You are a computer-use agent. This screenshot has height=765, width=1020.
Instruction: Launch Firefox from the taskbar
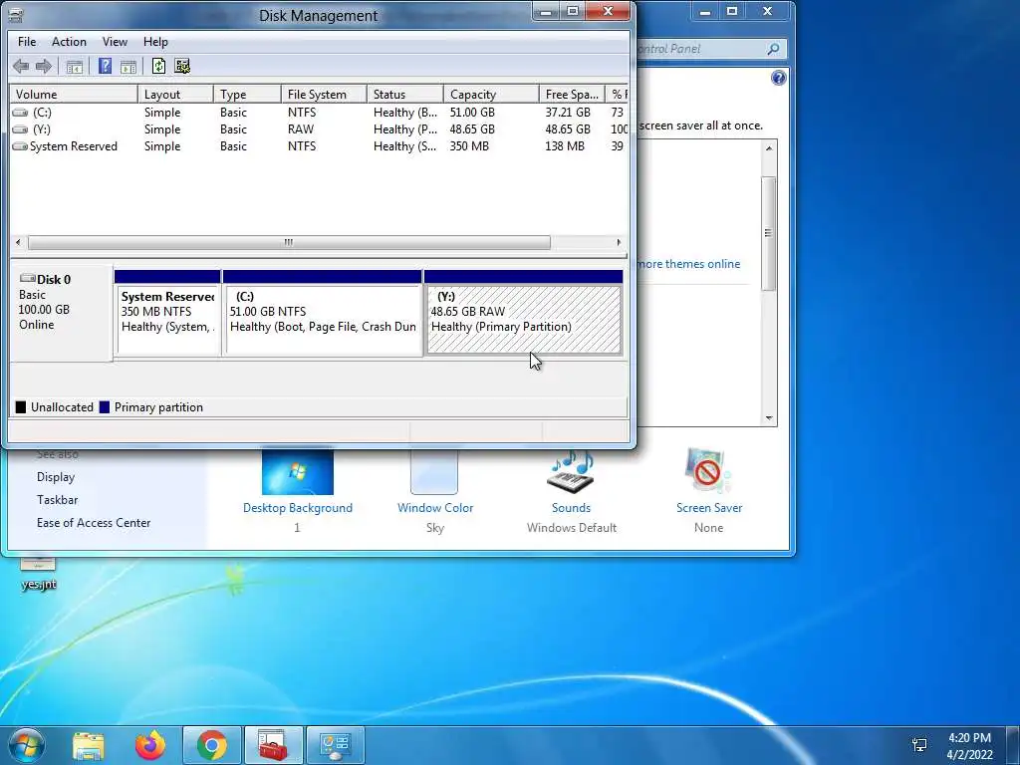tap(150, 745)
